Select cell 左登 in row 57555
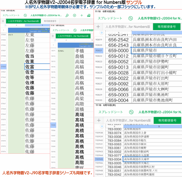The width and height of the screenshot is (182, 177). tap(37, 40)
